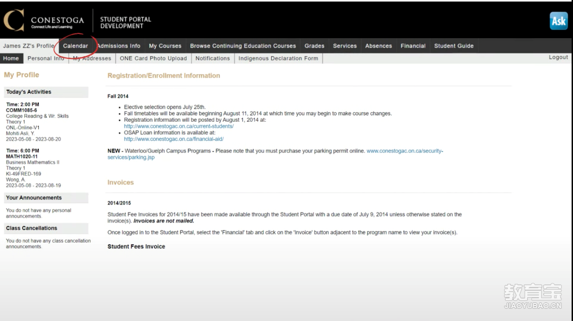
Task: Select Browse Continuing Education Courses
Action: 243,46
